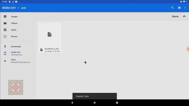Select B85M-D2V storage in sidebar
Image resolution: width=189 pixels, height=106 pixels.
[18, 54]
